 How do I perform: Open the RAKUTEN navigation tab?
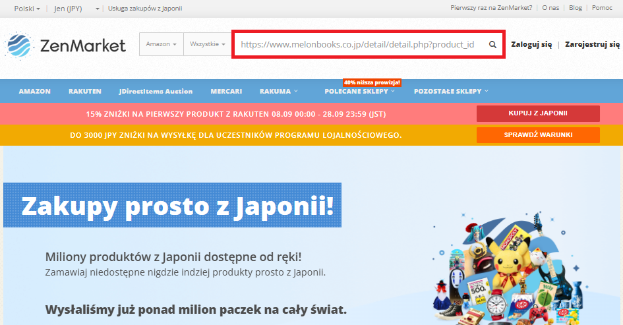coord(84,92)
